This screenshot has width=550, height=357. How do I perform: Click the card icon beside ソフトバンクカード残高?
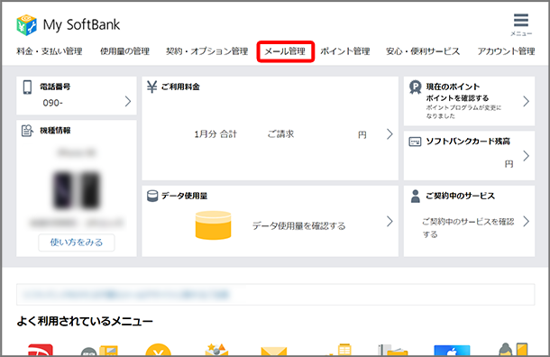[415, 142]
